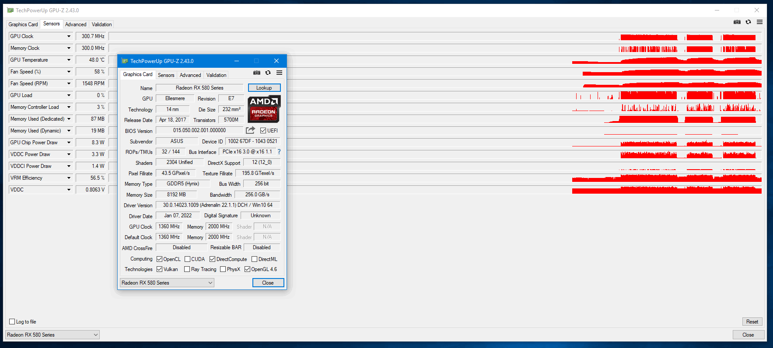Open Advanced tab in back Sensors window
Screen dimensions: 773x348
pos(76,24)
